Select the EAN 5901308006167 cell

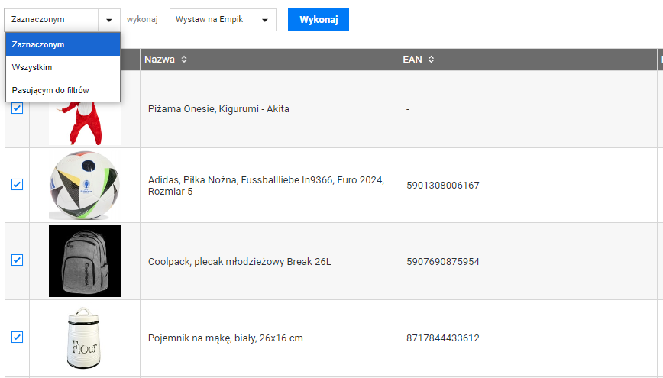(443, 186)
